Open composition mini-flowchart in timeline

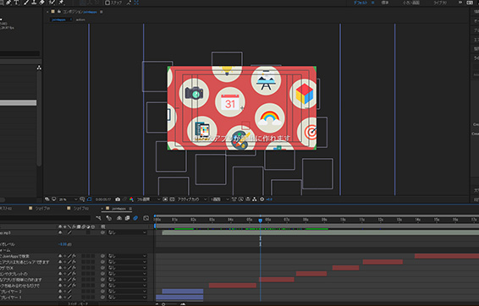(98, 218)
